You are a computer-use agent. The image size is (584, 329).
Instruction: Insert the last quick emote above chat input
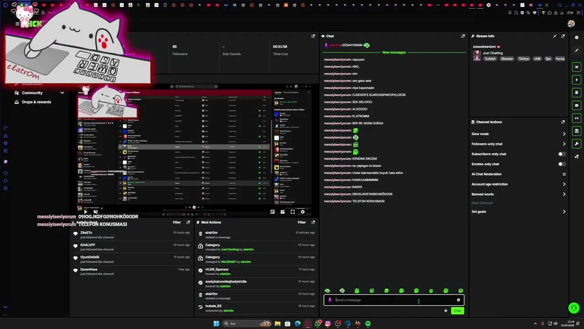(x=461, y=291)
